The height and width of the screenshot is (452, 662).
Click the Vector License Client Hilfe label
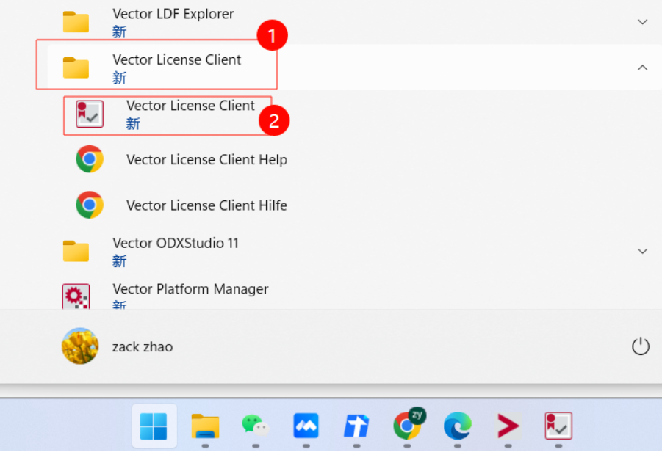click(207, 205)
